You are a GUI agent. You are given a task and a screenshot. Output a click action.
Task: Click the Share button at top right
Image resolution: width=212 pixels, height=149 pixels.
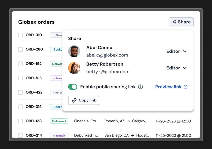point(181,22)
